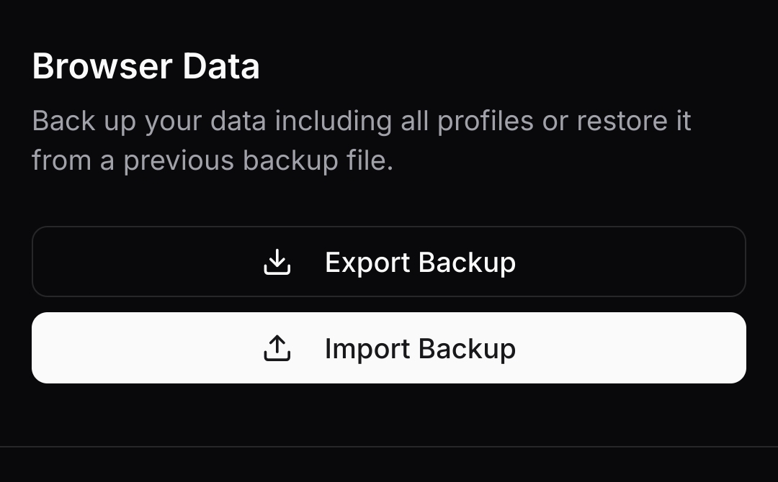Save all profiles via Export Backup
Screen dimensions: 778x482
pos(389,262)
